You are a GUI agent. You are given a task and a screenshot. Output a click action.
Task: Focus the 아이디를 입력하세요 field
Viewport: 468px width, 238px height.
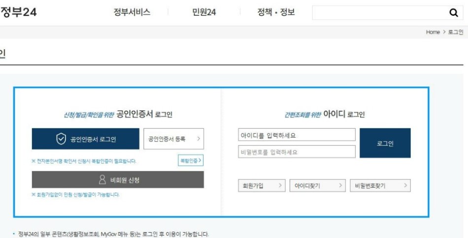click(297, 135)
